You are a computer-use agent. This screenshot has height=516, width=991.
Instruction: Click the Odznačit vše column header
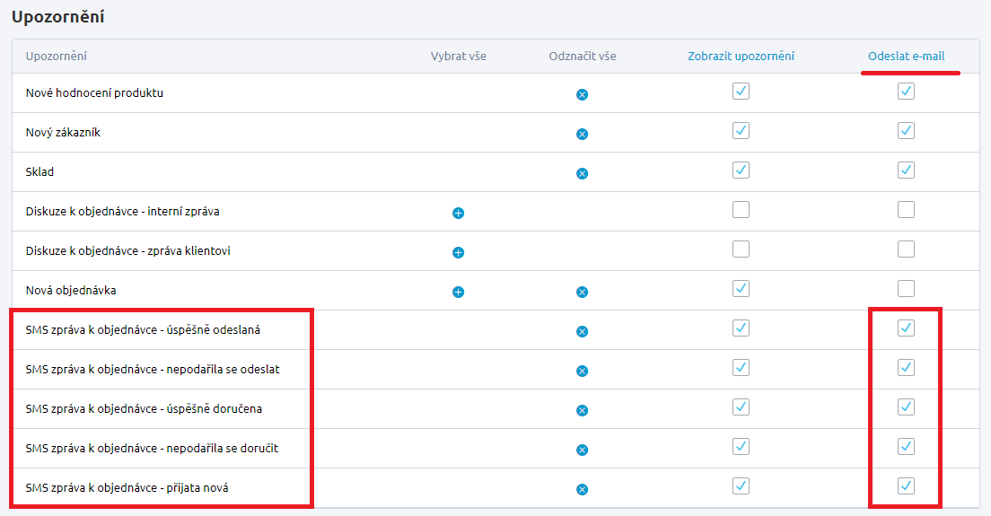coord(582,57)
